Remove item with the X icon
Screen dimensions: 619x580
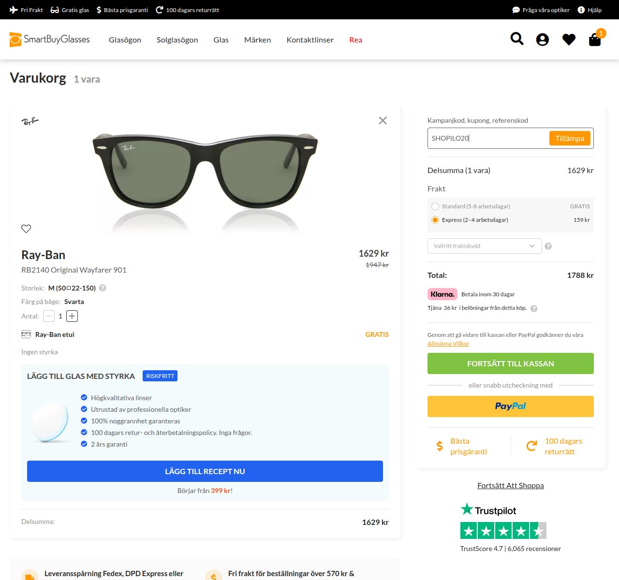pos(383,120)
